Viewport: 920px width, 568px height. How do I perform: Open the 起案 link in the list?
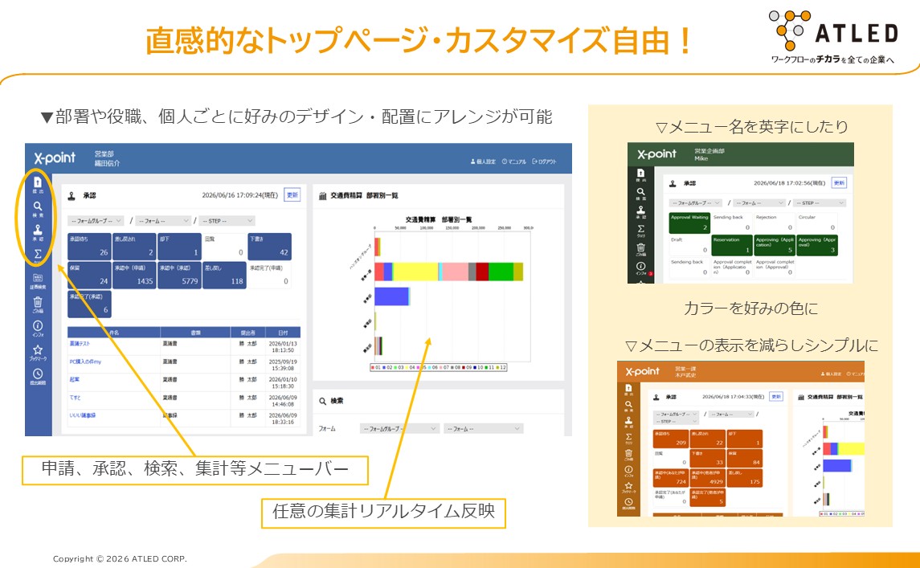[x=75, y=380]
